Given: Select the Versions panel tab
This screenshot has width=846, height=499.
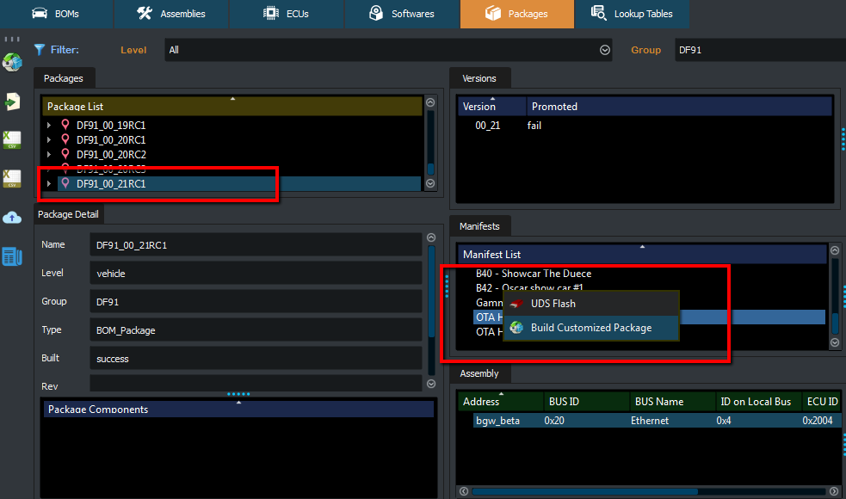Looking at the screenshot, I should pyautogui.click(x=479, y=78).
